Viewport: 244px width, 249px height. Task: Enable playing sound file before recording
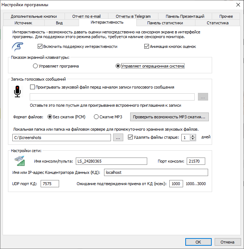[33, 87]
